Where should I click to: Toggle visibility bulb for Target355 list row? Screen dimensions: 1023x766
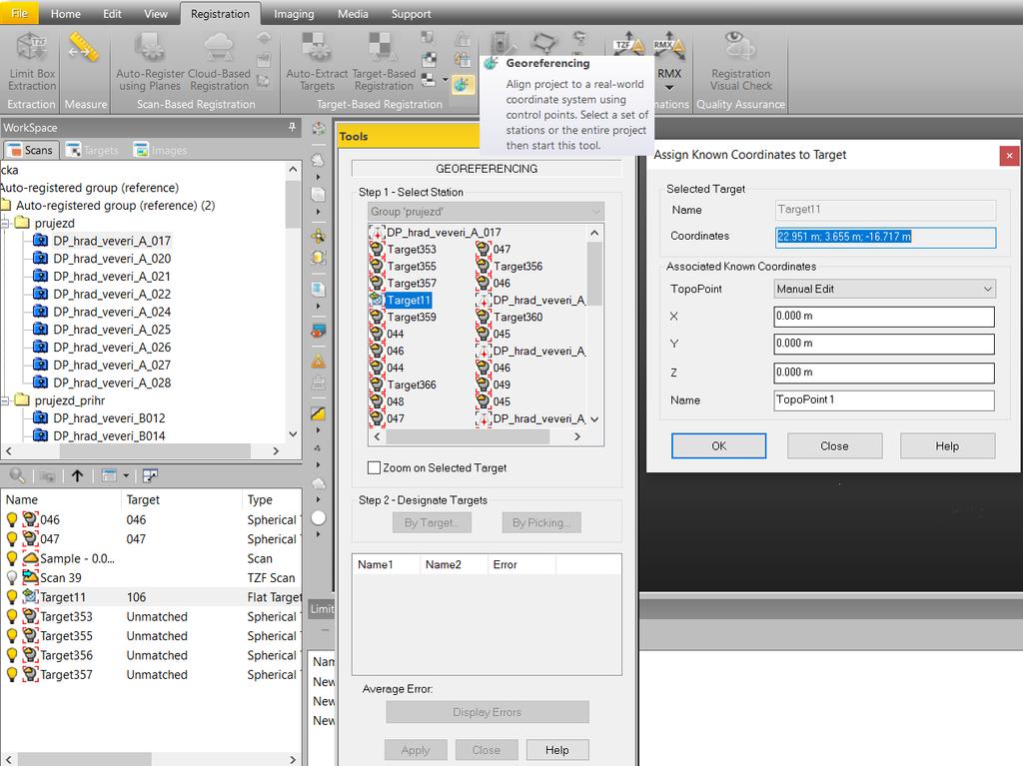pos(12,635)
